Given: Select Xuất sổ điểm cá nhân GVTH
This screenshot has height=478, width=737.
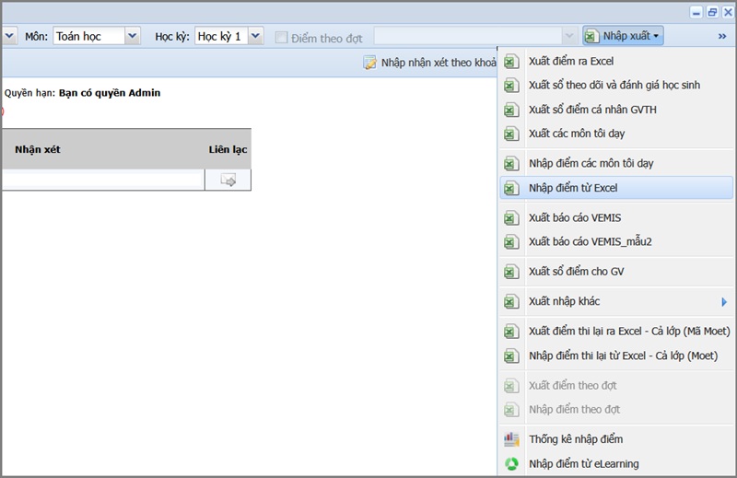Looking at the screenshot, I should 615,110.
